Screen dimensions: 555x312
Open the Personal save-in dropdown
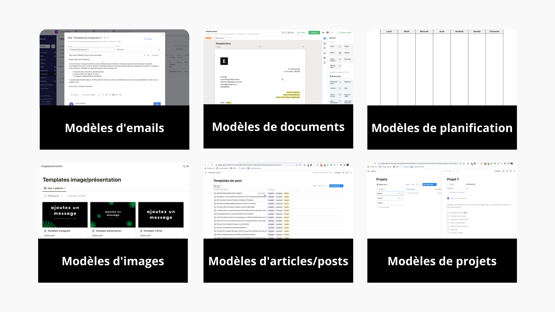[x=138, y=50]
